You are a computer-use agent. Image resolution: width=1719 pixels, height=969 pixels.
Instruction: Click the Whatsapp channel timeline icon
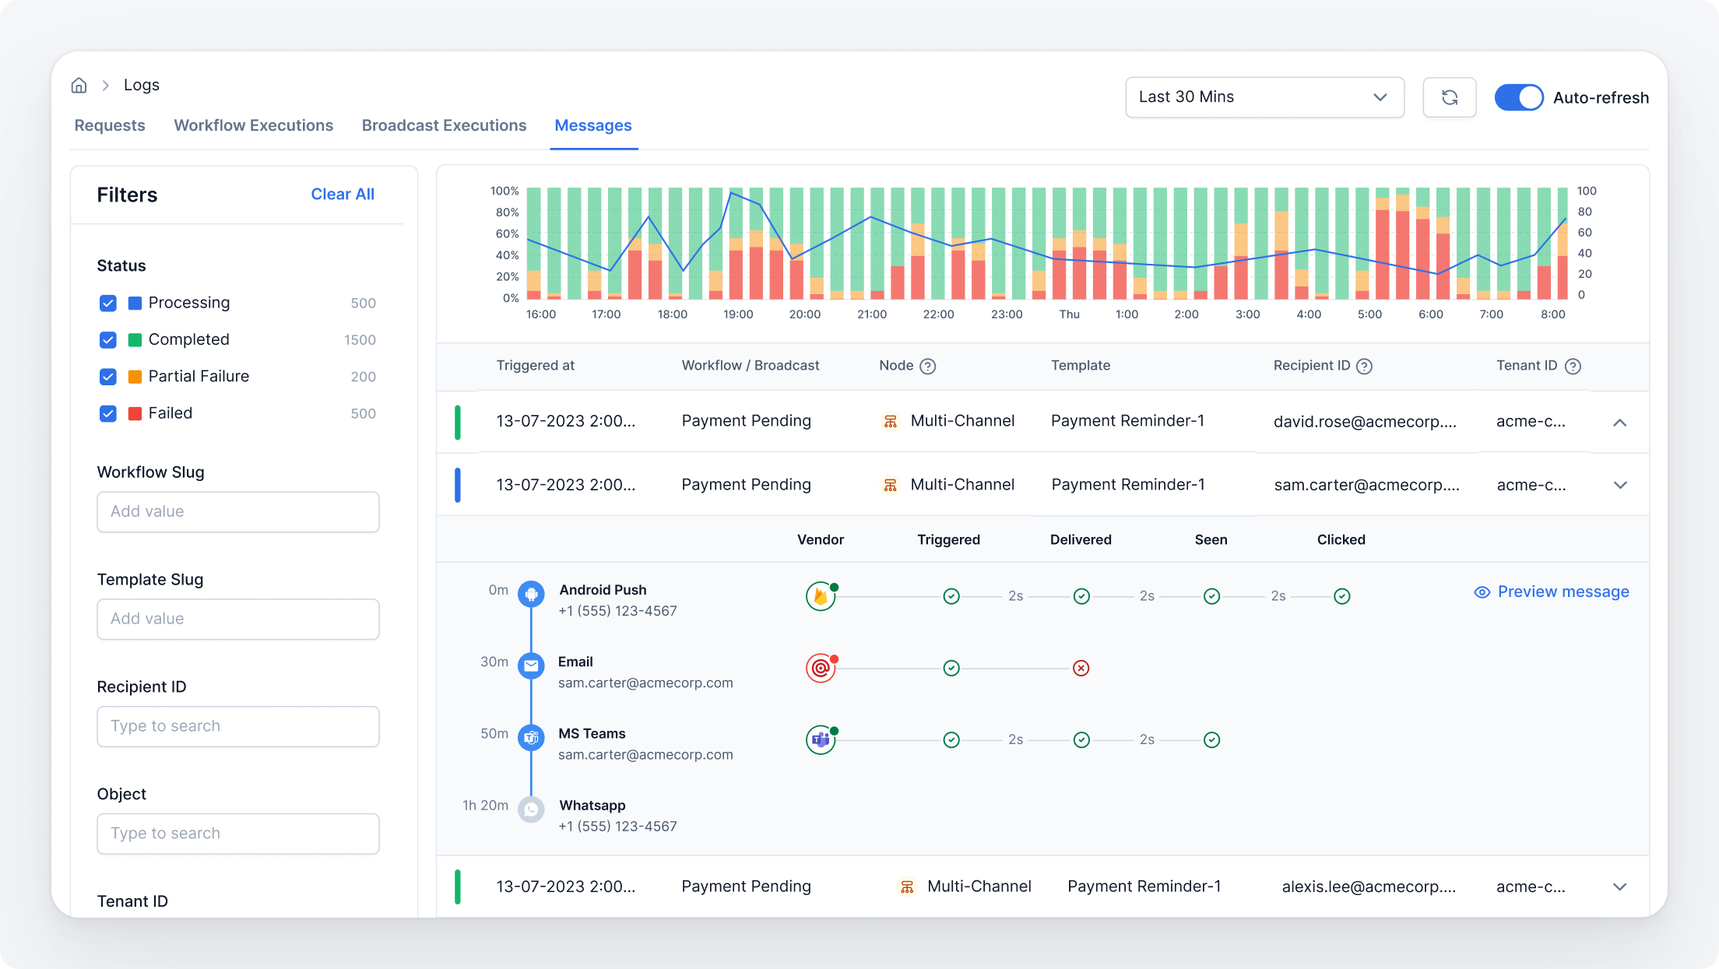click(x=531, y=810)
